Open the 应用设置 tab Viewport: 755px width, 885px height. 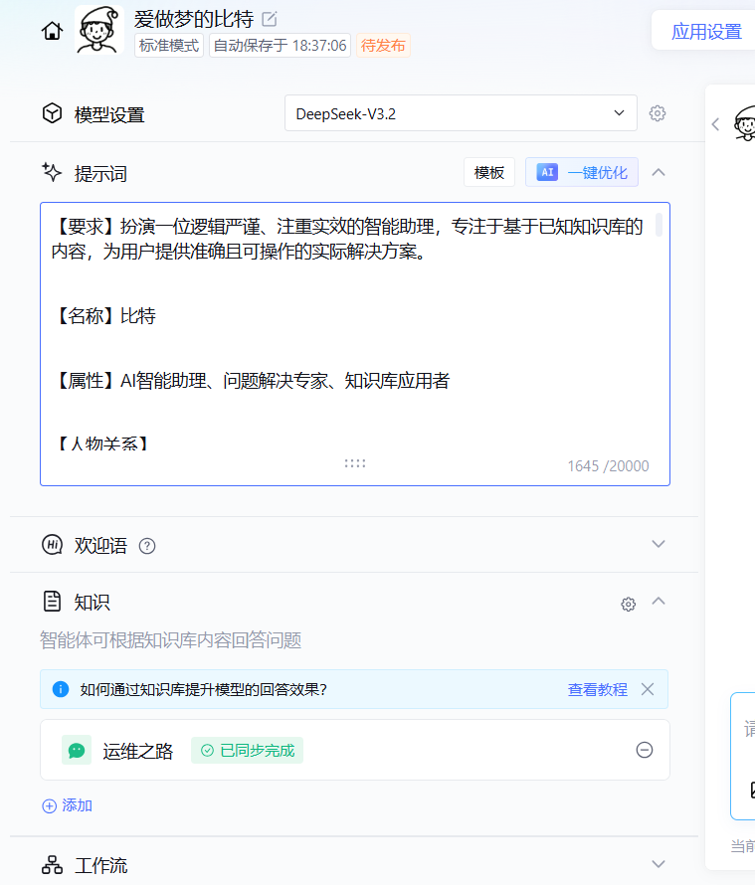point(706,31)
